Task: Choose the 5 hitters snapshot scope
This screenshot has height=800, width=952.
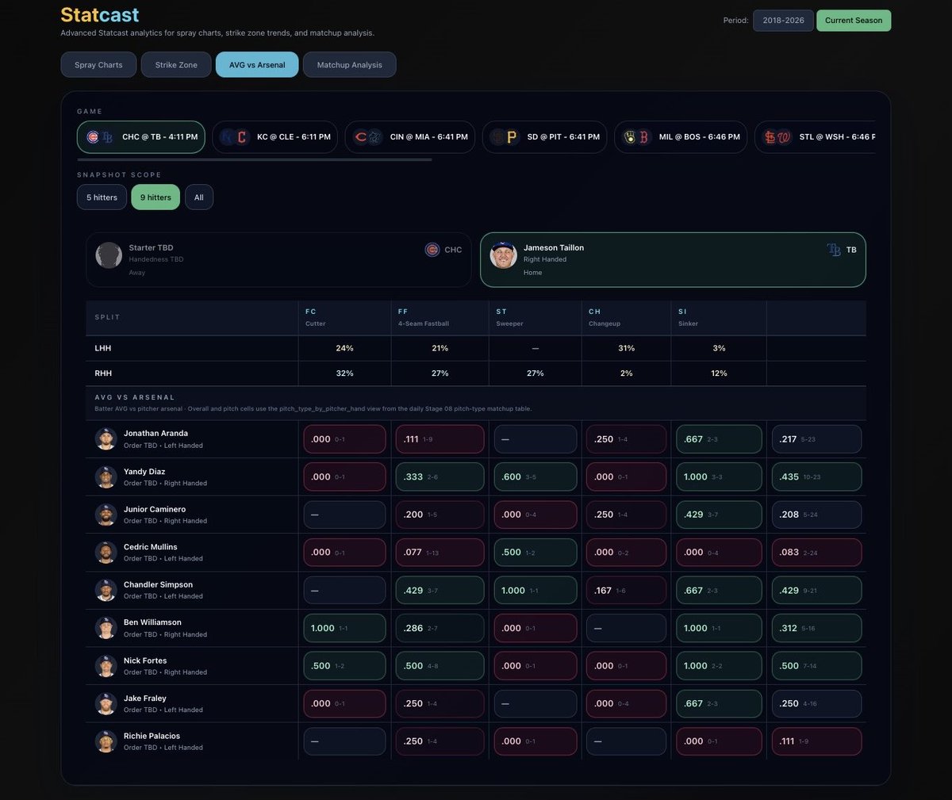Action: 102,197
